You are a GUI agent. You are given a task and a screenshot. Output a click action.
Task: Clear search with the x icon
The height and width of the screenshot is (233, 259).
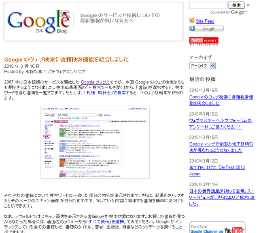pyautogui.click(x=248, y=5)
